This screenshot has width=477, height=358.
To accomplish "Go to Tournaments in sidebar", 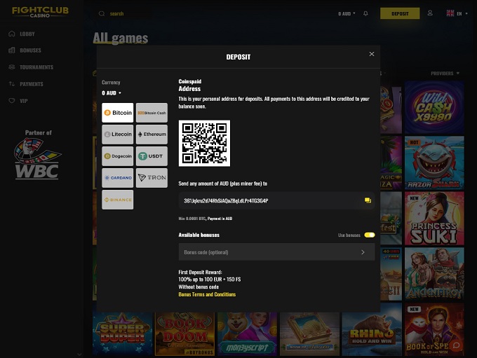I will coord(36,67).
